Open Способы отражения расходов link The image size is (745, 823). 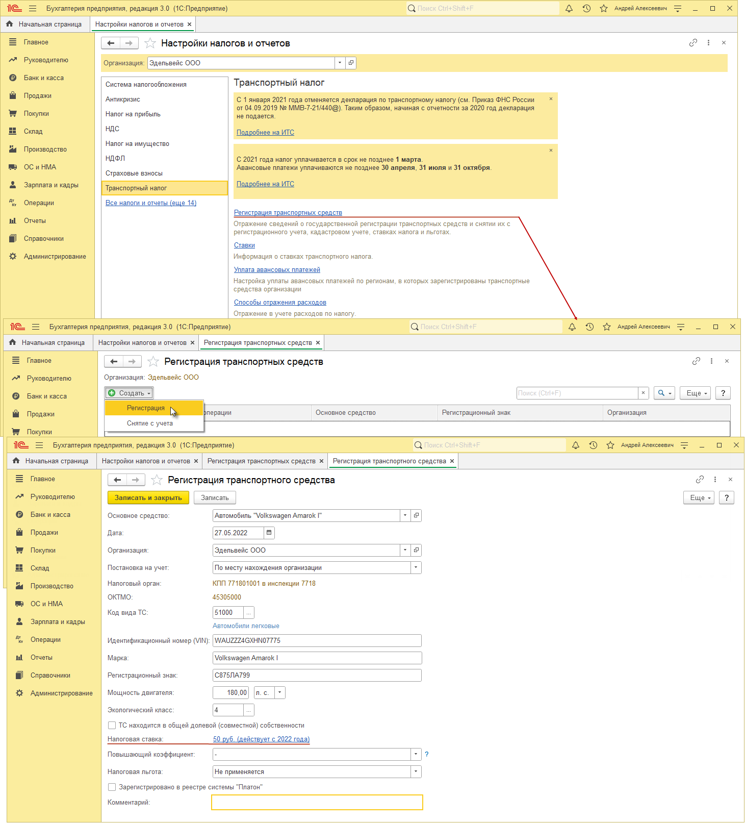[x=280, y=302]
